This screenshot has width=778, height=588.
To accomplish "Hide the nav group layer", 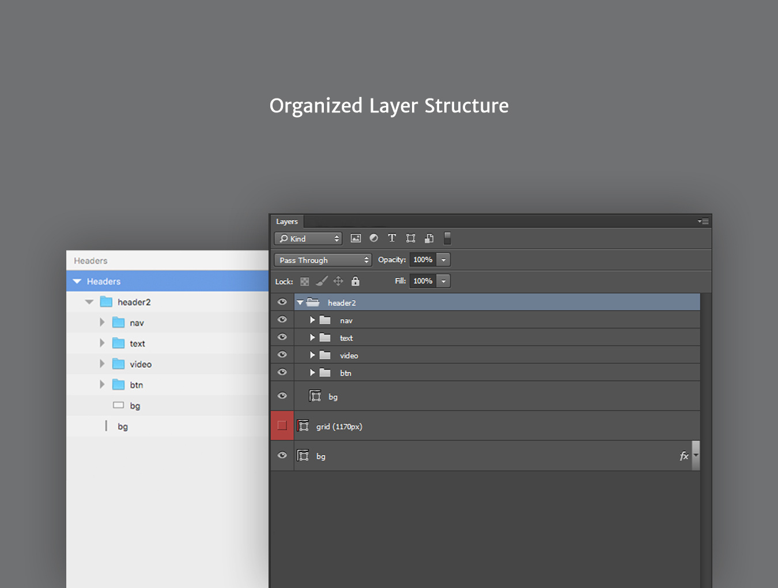I will [282, 319].
